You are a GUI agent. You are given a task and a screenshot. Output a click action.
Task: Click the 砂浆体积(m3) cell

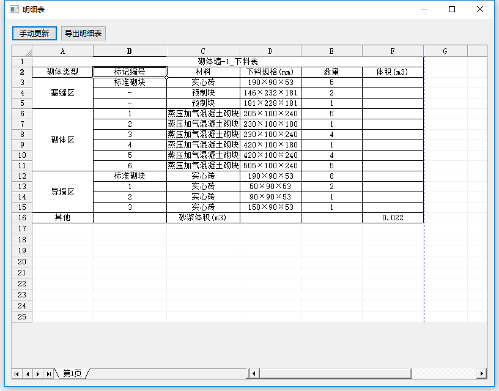tap(203, 218)
